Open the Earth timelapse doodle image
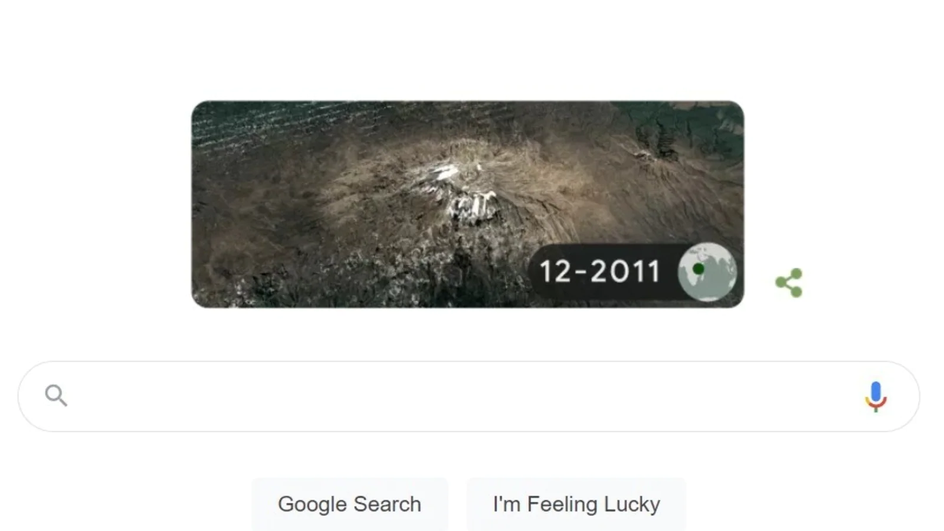The height and width of the screenshot is (531, 944). (x=467, y=204)
